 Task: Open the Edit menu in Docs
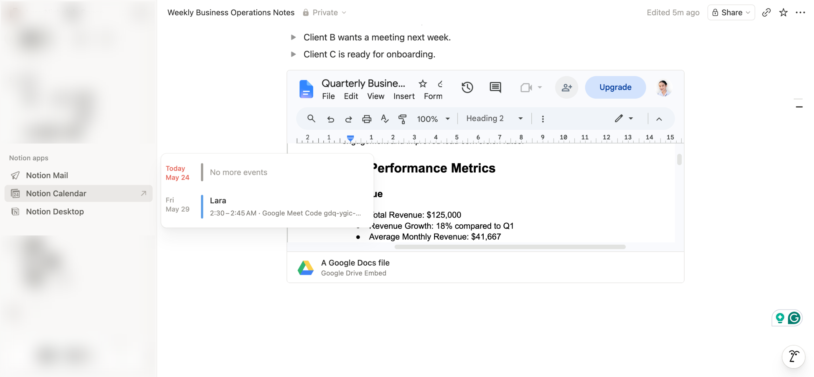[351, 96]
